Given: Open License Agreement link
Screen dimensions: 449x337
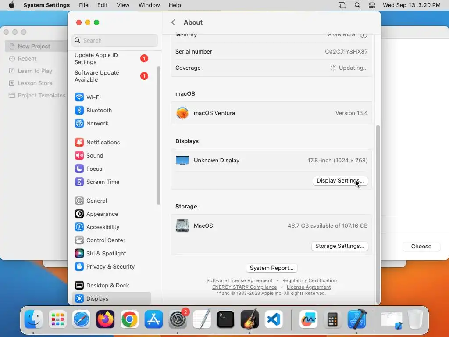Looking at the screenshot, I should (x=309, y=287).
